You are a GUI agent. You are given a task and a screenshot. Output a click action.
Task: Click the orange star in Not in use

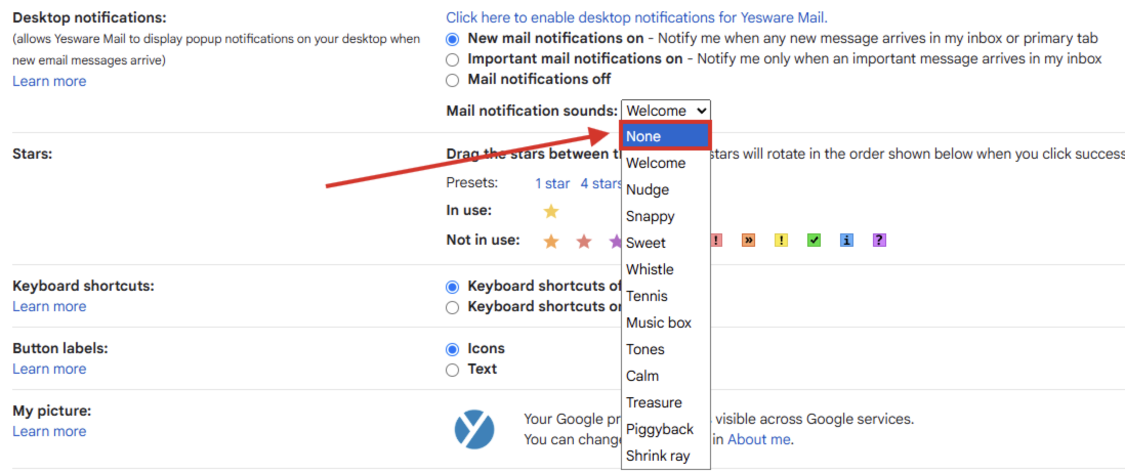click(551, 241)
